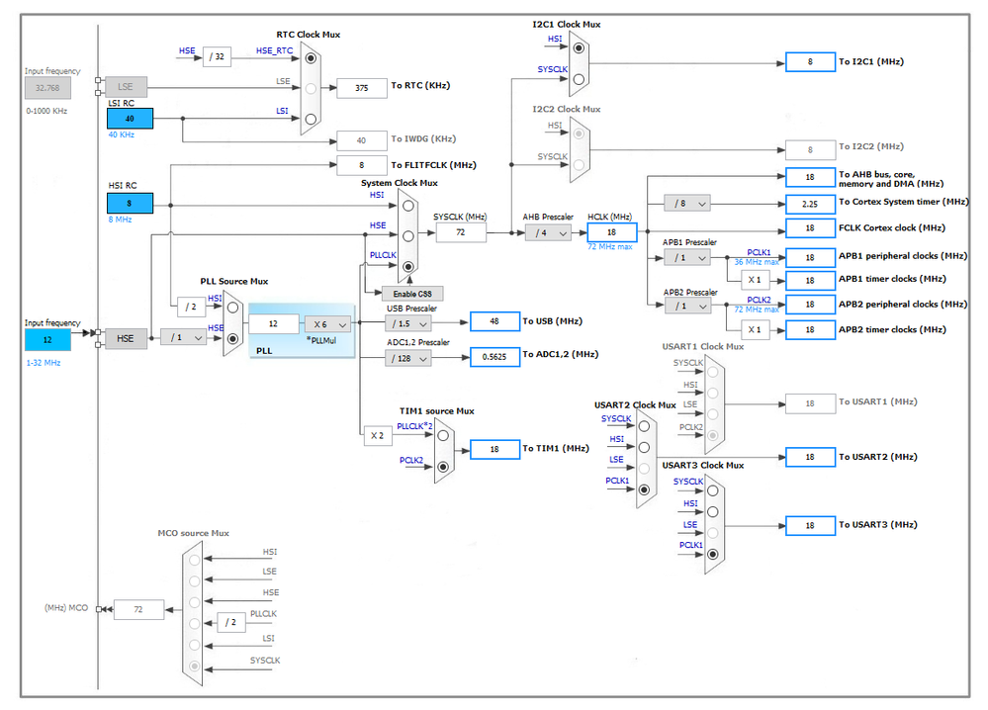Click the To TIM1 (MHz) value field

coord(494,449)
